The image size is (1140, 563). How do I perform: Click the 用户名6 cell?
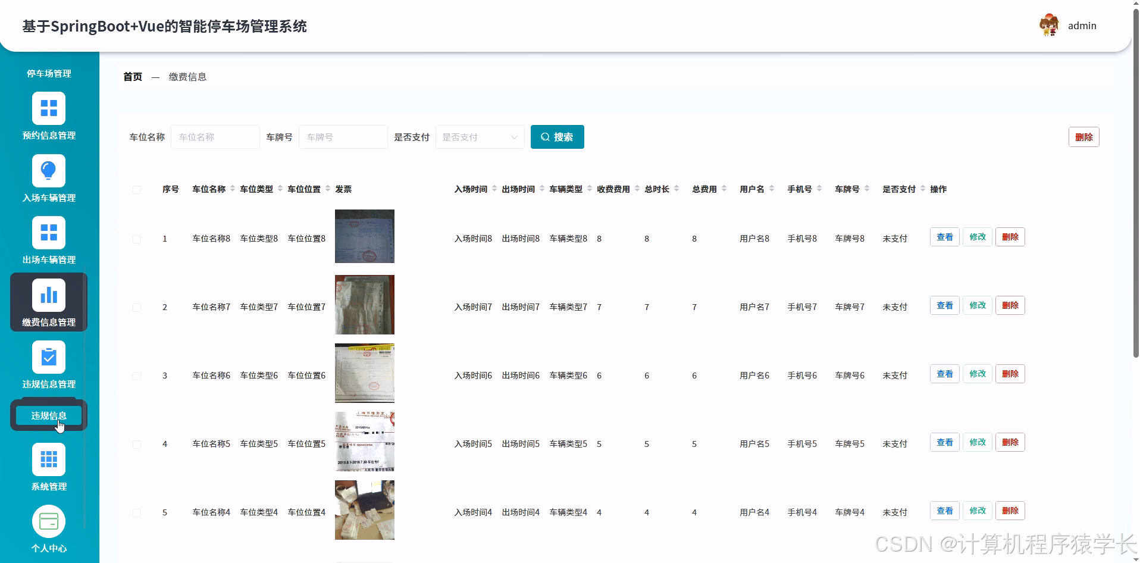click(754, 376)
